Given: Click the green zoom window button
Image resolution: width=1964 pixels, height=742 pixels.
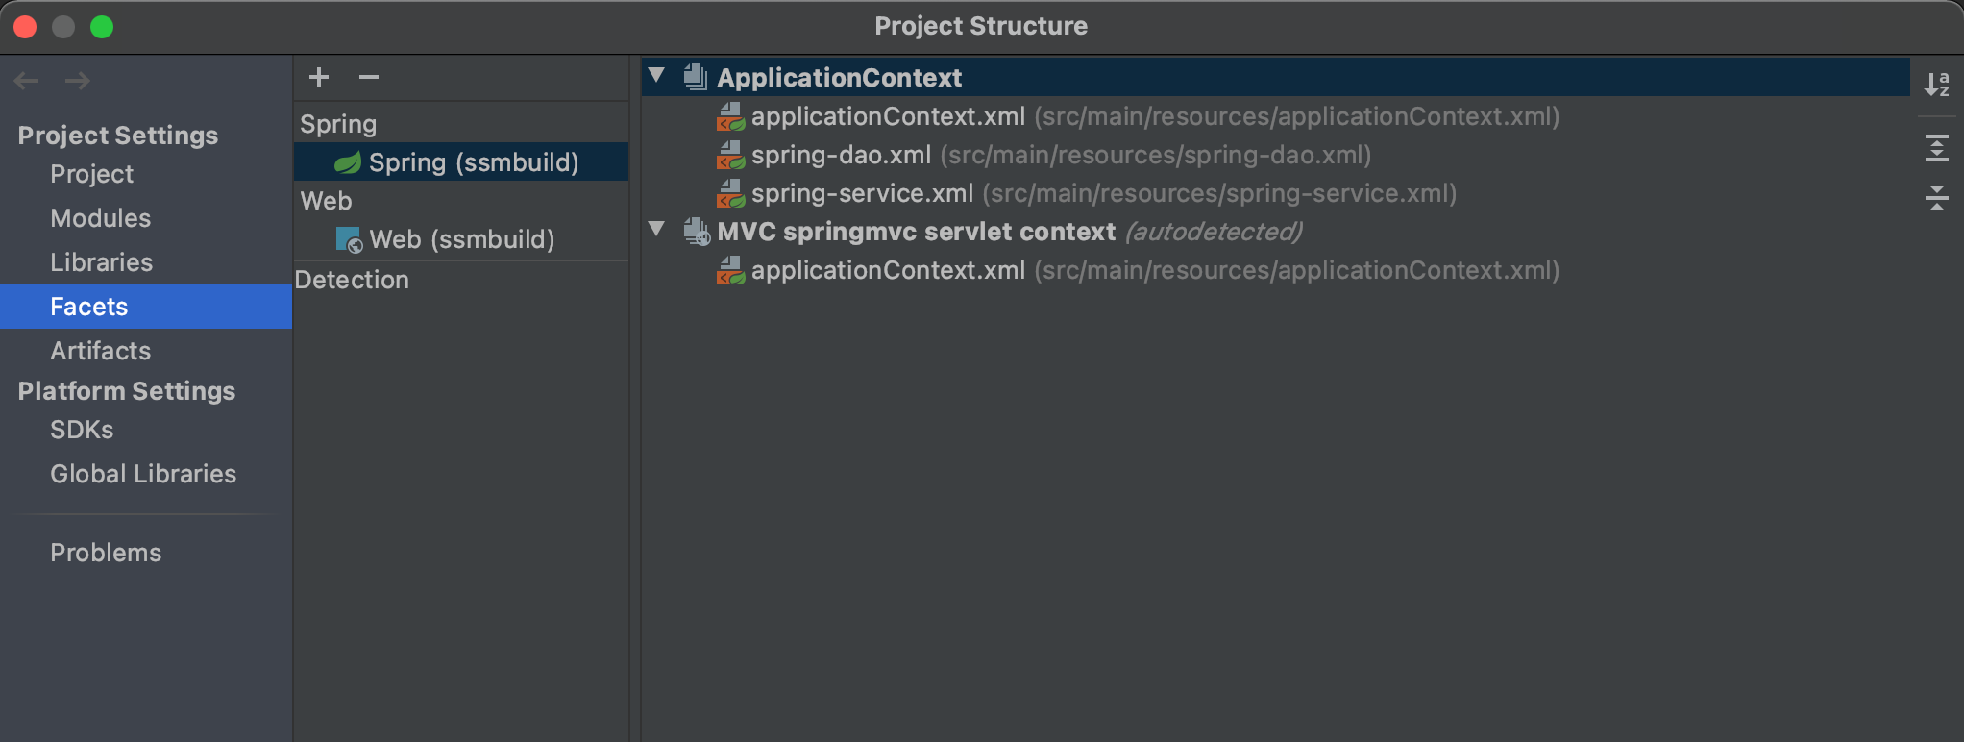Looking at the screenshot, I should [x=102, y=27].
